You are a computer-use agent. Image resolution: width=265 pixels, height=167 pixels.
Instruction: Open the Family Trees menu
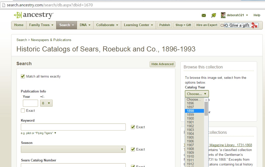coord(41,25)
